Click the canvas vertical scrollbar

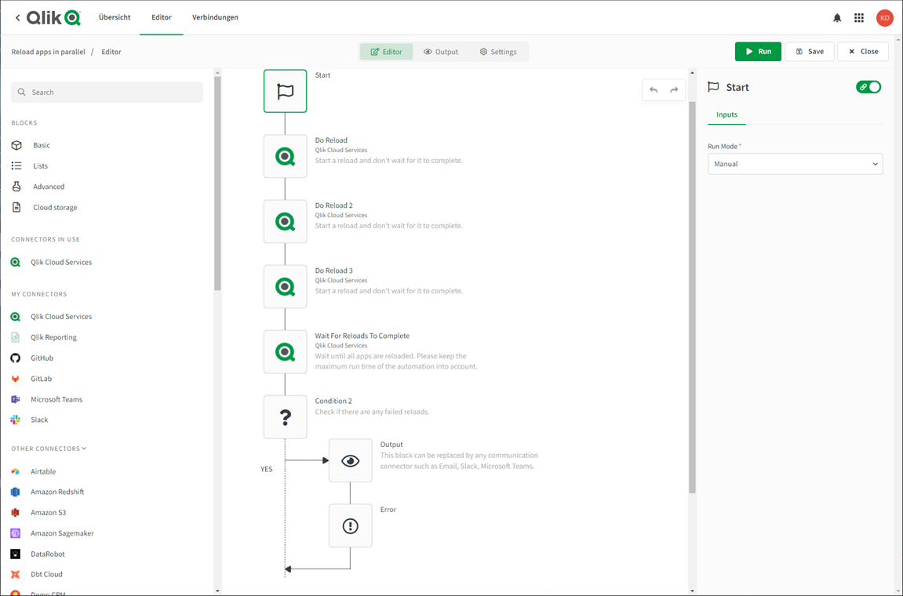tap(692, 297)
